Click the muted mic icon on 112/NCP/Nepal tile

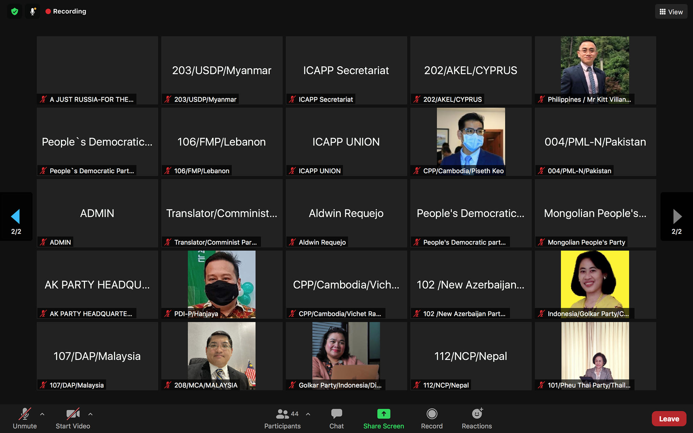click(417, 385)
